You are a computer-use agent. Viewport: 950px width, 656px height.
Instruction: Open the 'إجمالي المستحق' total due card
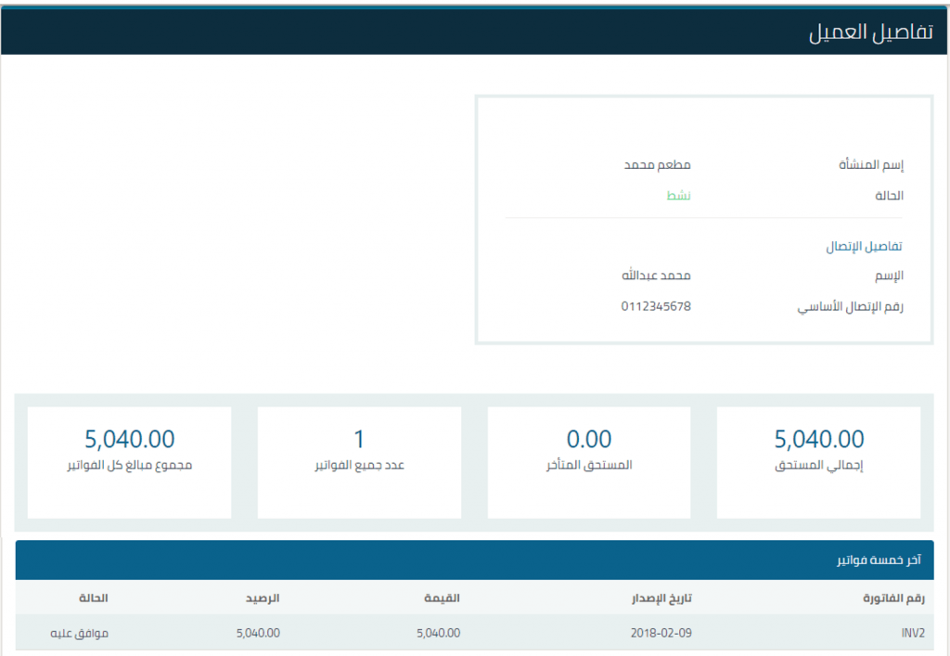818,462
